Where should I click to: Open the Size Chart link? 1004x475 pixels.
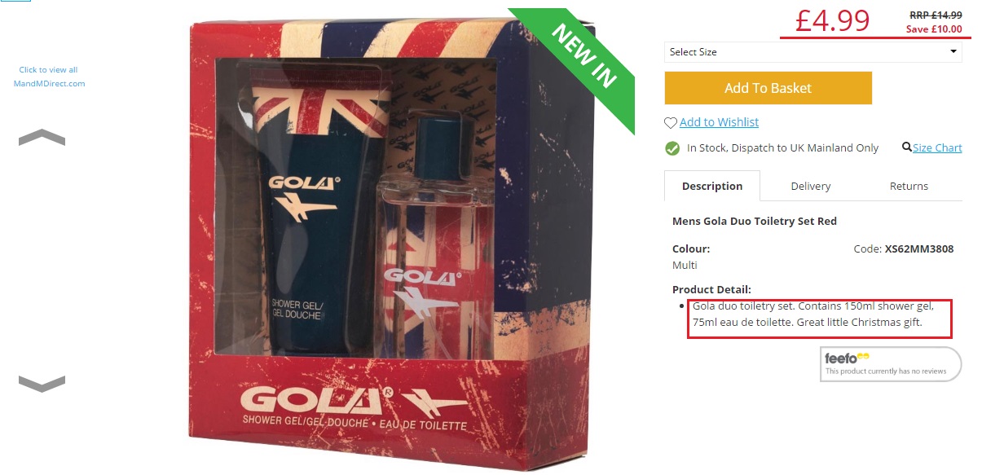click(937, 147)
